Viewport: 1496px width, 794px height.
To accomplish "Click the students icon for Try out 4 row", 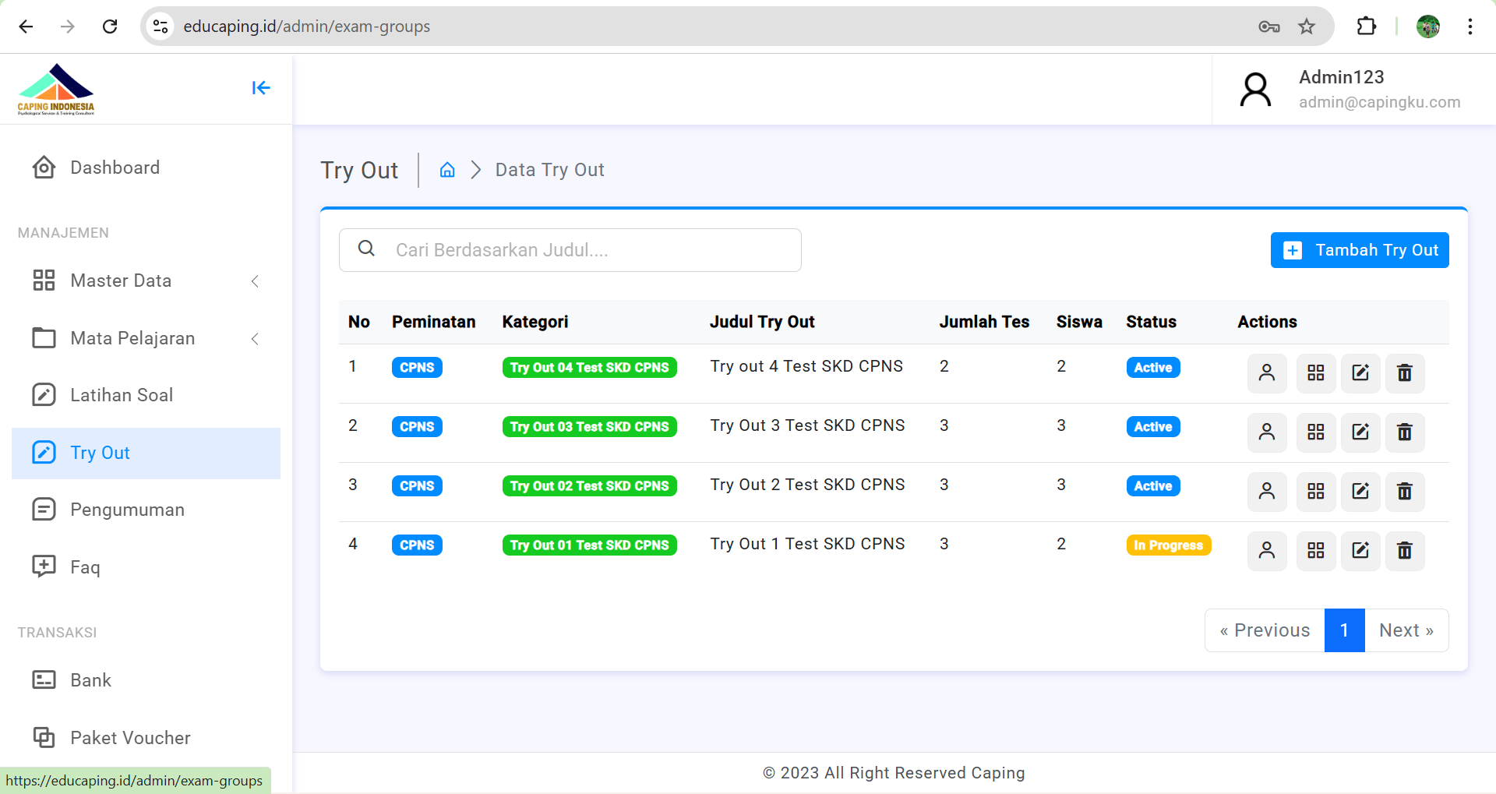I will (1266, 373).
